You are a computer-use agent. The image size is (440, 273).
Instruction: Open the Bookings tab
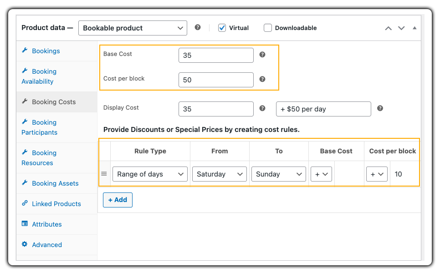click(56, 51)
